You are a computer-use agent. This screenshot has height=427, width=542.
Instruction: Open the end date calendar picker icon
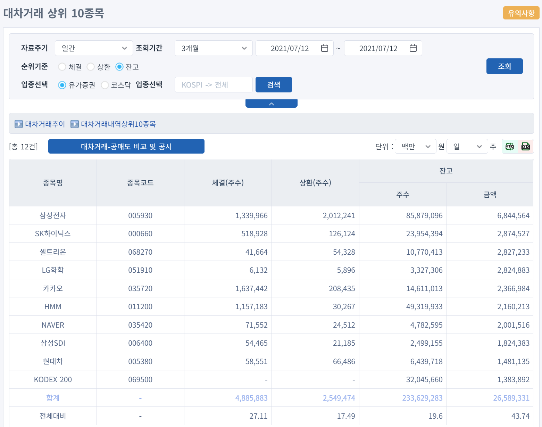click(x=413, y=48)
